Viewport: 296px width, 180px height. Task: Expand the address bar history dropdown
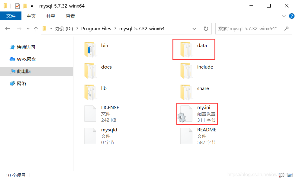[x=194, y=29]
